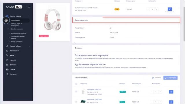The image size is (185, 104).
Task: Add second similar product to cart
Action: pyautogui.click(x=171, y=102)
